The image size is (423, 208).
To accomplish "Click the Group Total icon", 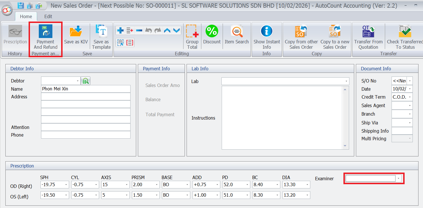I will [192, 31].
